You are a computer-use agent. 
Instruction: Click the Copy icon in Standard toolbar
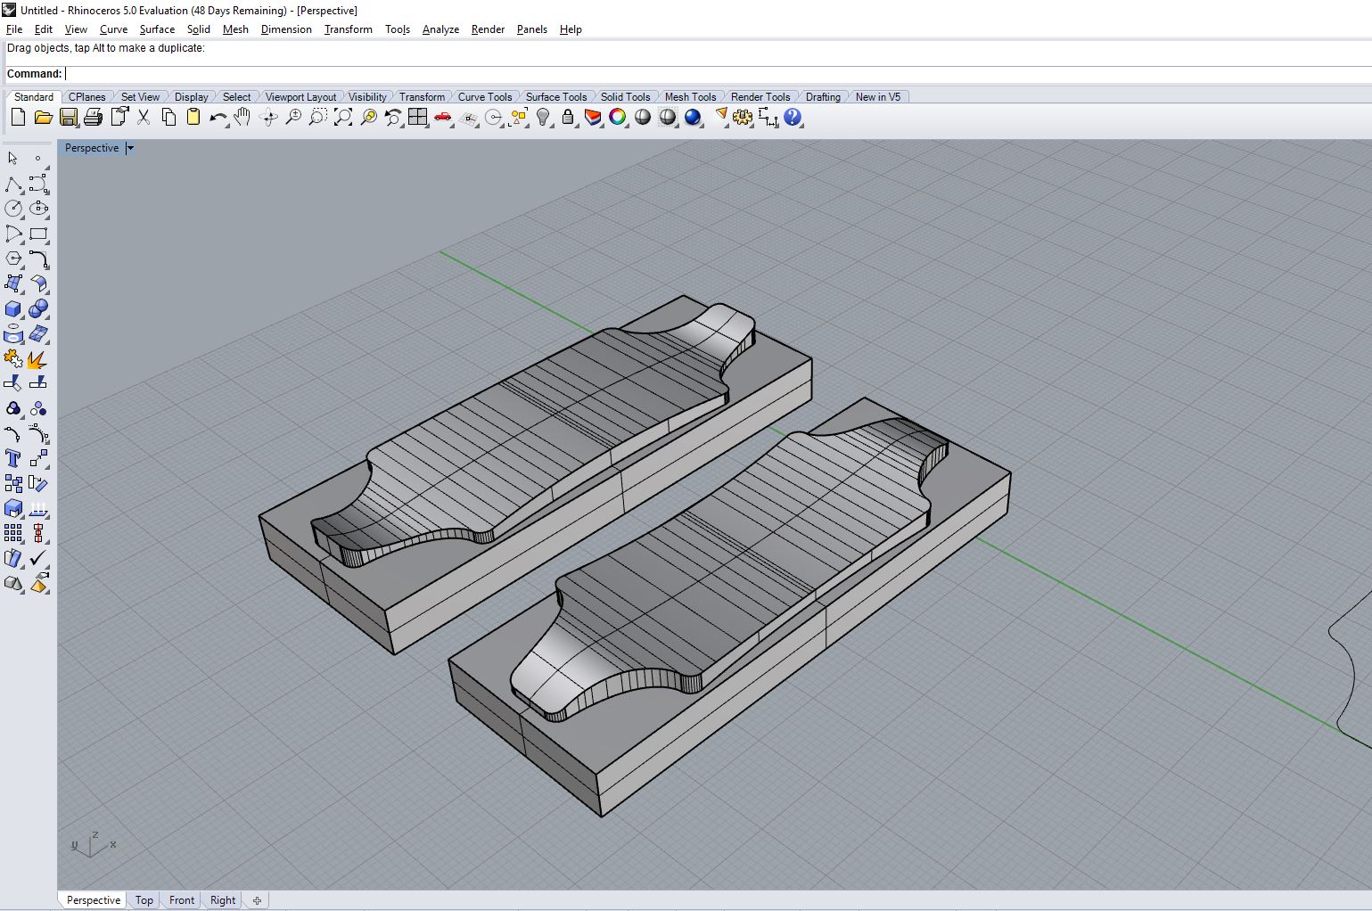(x=168, y=117)
